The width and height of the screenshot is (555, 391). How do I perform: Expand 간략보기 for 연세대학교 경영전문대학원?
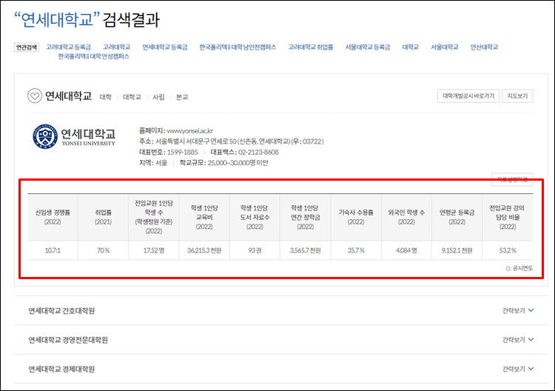518,340
